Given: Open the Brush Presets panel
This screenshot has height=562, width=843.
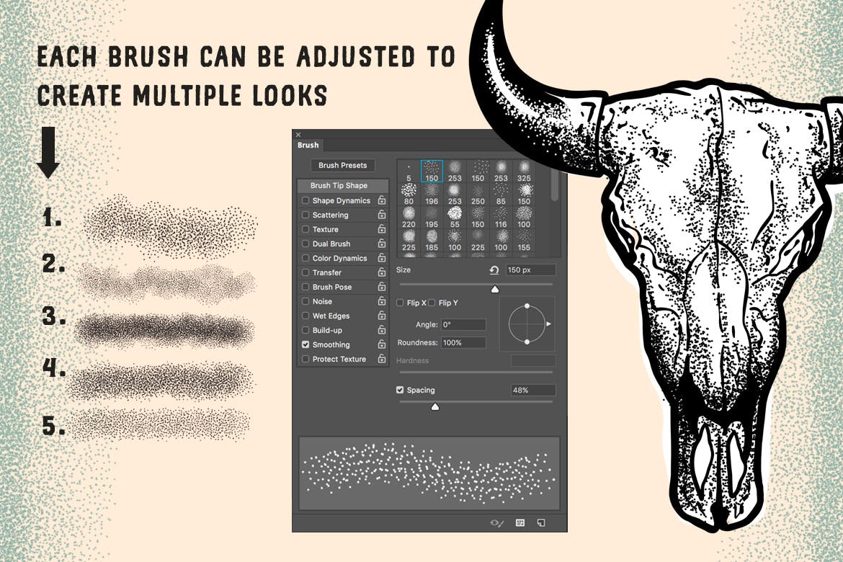Looking at the screenshot, I should (x=342, y=165).
